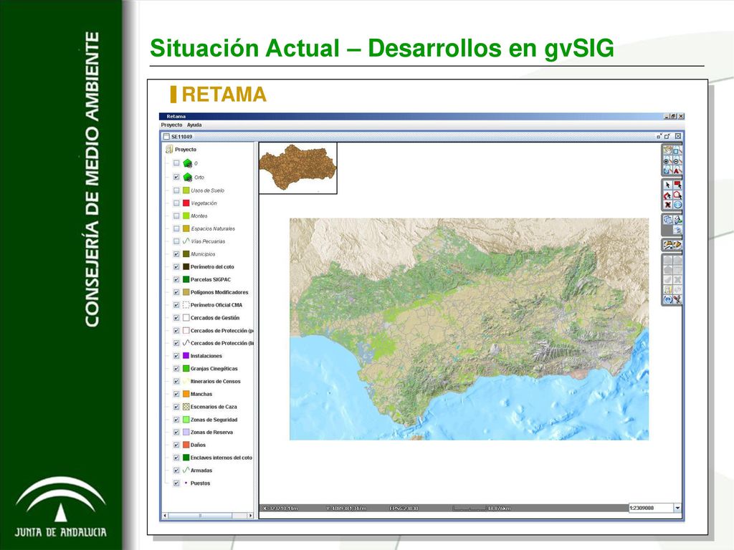Click the second ruler and pencil measuring tool
734x550 pixels.
click(677, 245)
